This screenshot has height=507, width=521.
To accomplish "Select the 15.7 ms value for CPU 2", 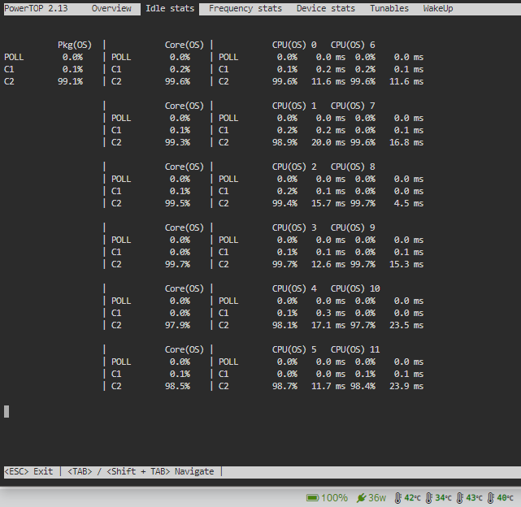I will pos(328,203).
